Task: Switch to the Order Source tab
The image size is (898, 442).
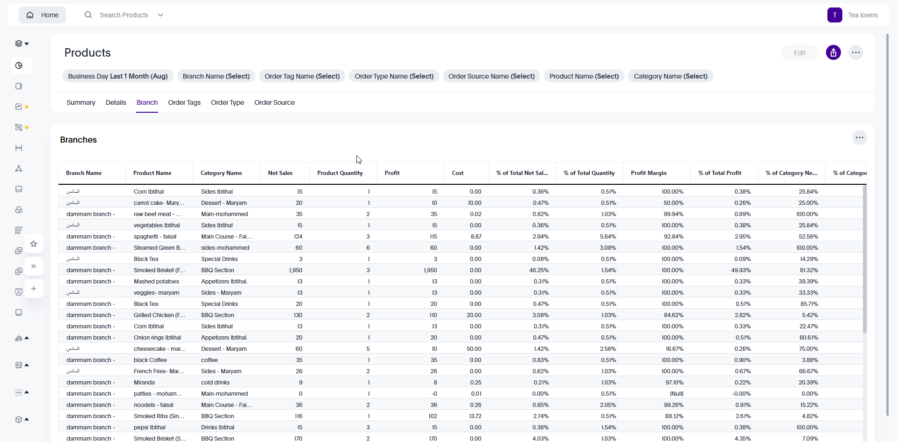Action: (x=274, y=102)
